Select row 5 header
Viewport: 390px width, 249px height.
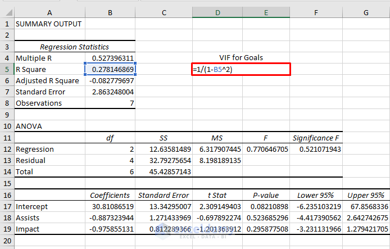7,69
